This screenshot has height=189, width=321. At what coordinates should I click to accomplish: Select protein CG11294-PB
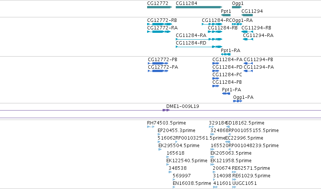(x=248, y=63)
